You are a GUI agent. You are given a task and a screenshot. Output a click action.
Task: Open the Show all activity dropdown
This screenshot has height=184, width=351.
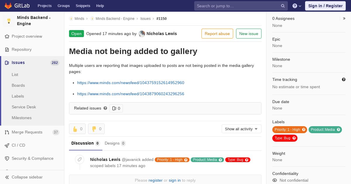pyautogui.click(x=242, y=129)
